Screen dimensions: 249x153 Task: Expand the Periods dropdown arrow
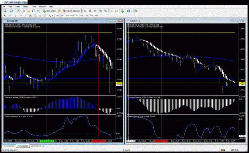click(x=131, y=11)
